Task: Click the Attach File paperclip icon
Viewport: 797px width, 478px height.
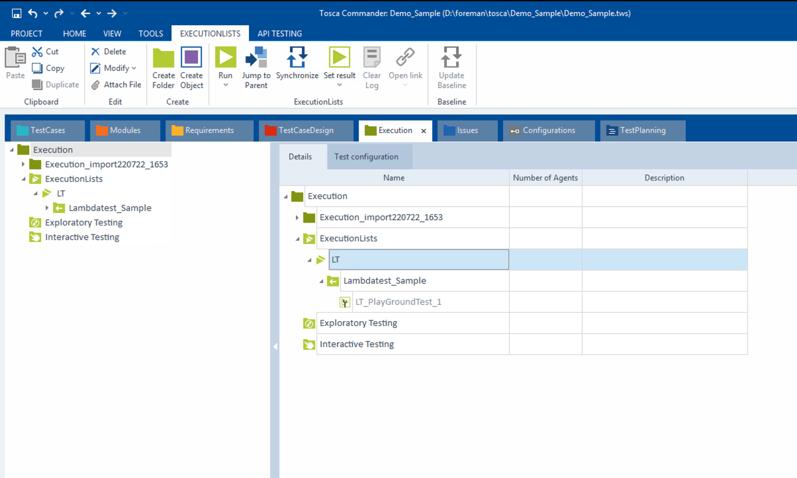Action: click(96, 85)
